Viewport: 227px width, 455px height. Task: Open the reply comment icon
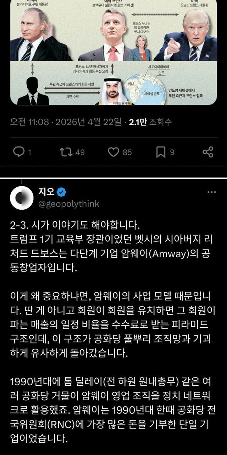[18, 152]
